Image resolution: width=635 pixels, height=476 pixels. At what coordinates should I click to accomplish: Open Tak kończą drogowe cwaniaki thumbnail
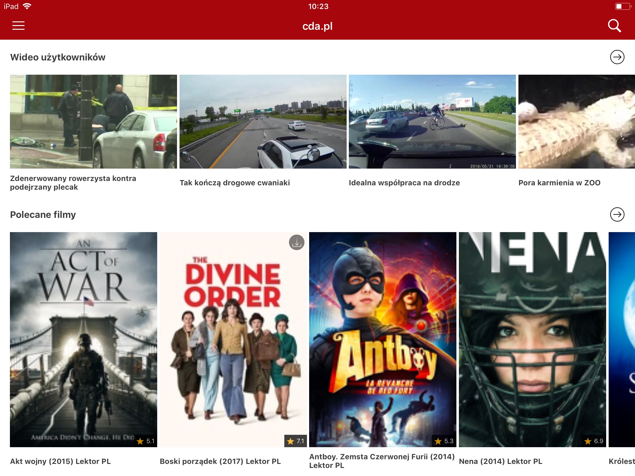pyautogui.click(x=263, y=121)
